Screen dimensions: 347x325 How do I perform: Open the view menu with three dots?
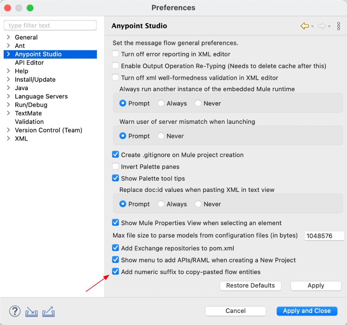[x=339, y=26]
